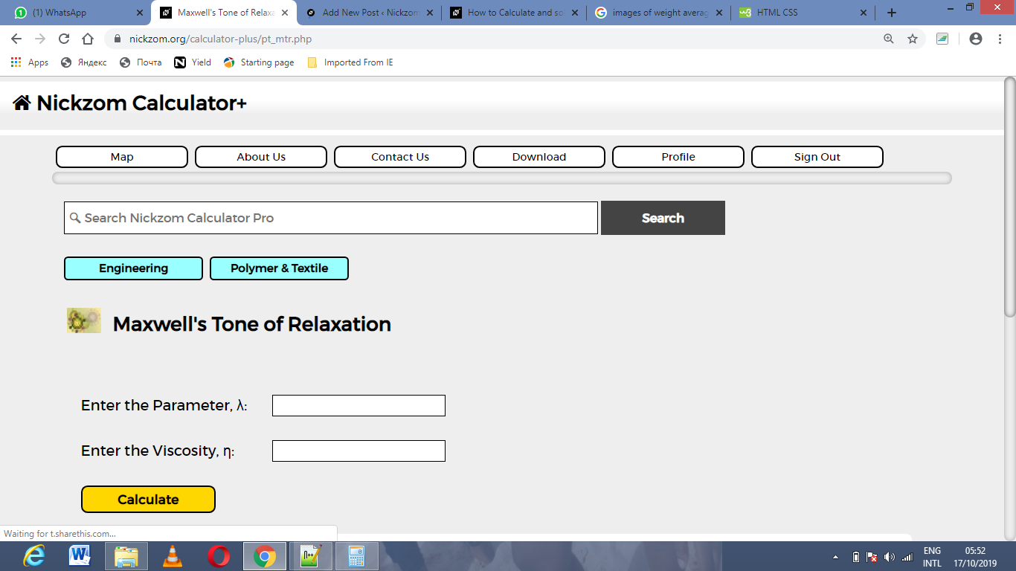This screenshot has height=571, width=1016.
Task: Open Calculator app from taskbar
Action: (357, 556)
